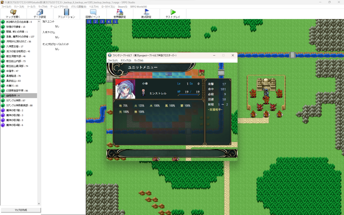This screenshot has height=215, width=344.
Task: Select map 急襲、魔界からの使者 : 137
Action: click(x=19, y=37)
